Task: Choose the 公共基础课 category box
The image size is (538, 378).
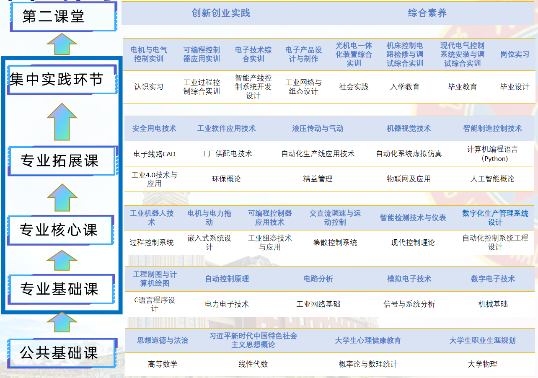Action: [x=62, y=353]
